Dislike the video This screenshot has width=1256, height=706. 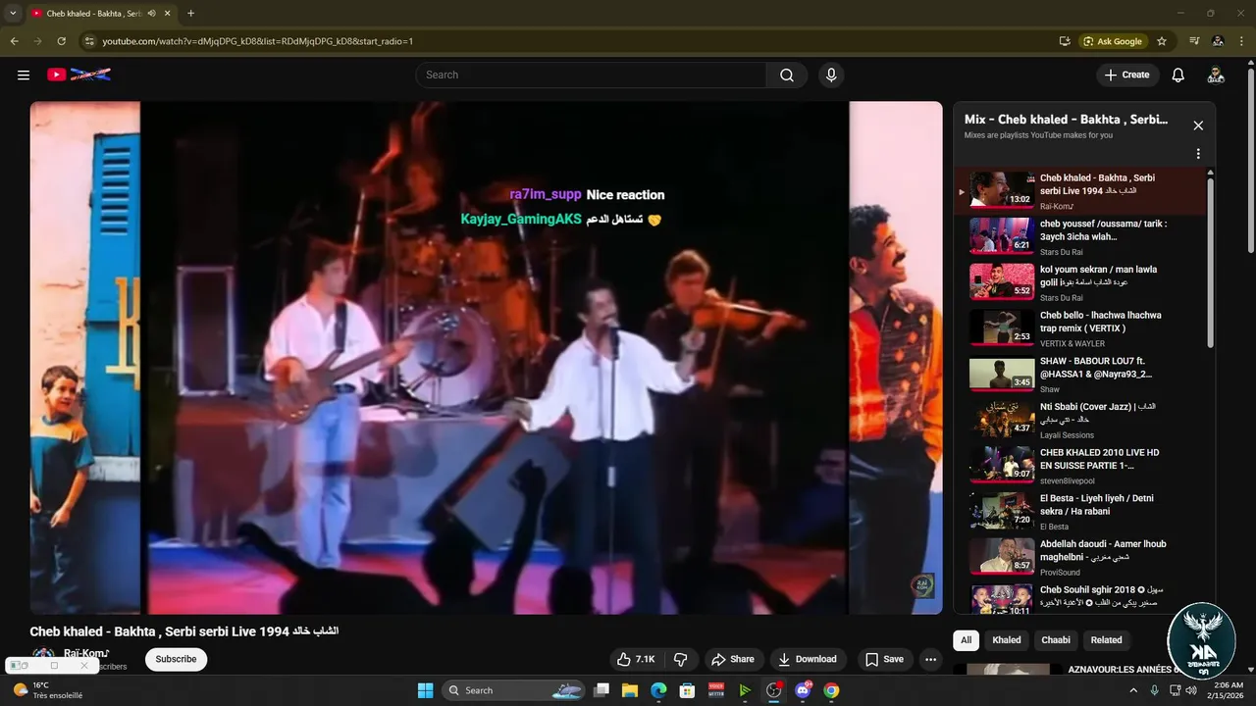pyautogui.click(x=681, y=659)
